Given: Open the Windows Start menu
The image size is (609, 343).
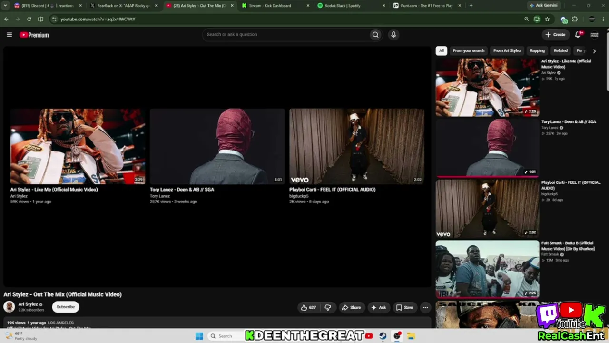Looking at the screenshot, I should (x=199, y=336).
